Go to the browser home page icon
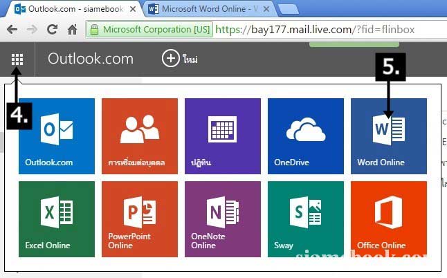Image resolution: width=447 pixels, height=278 pixels. (73, 29)
